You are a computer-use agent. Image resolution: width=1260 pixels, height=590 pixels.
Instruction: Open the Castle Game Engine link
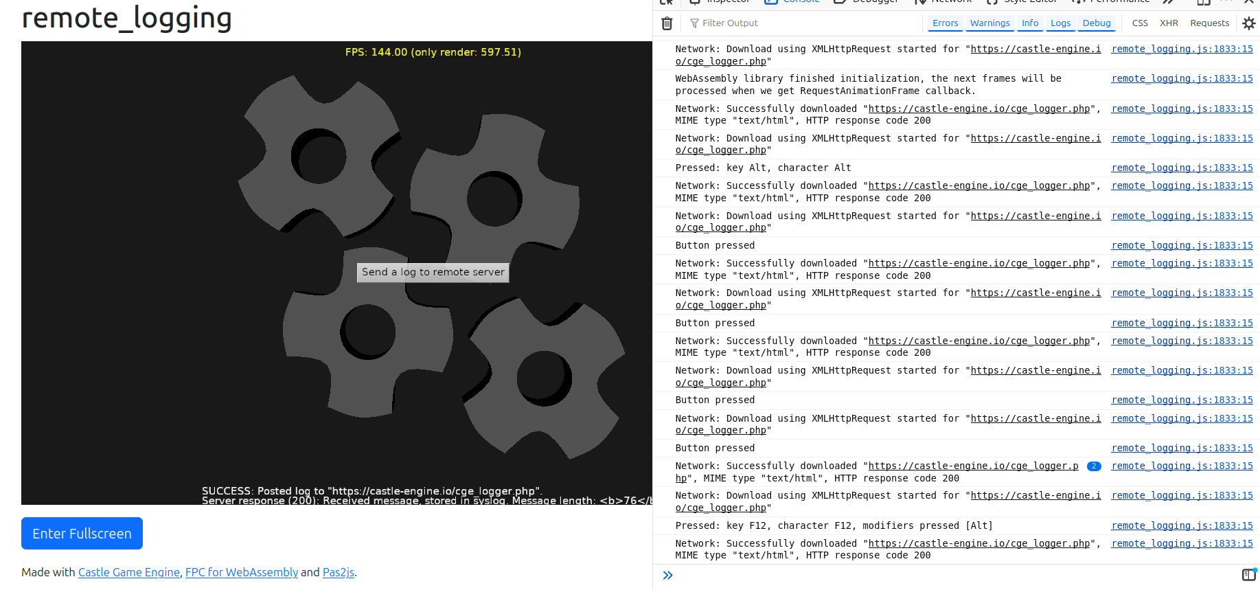128,572
